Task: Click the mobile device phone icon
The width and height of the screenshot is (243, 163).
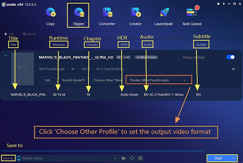Action: pyautogui.click(x=19, y=158)
